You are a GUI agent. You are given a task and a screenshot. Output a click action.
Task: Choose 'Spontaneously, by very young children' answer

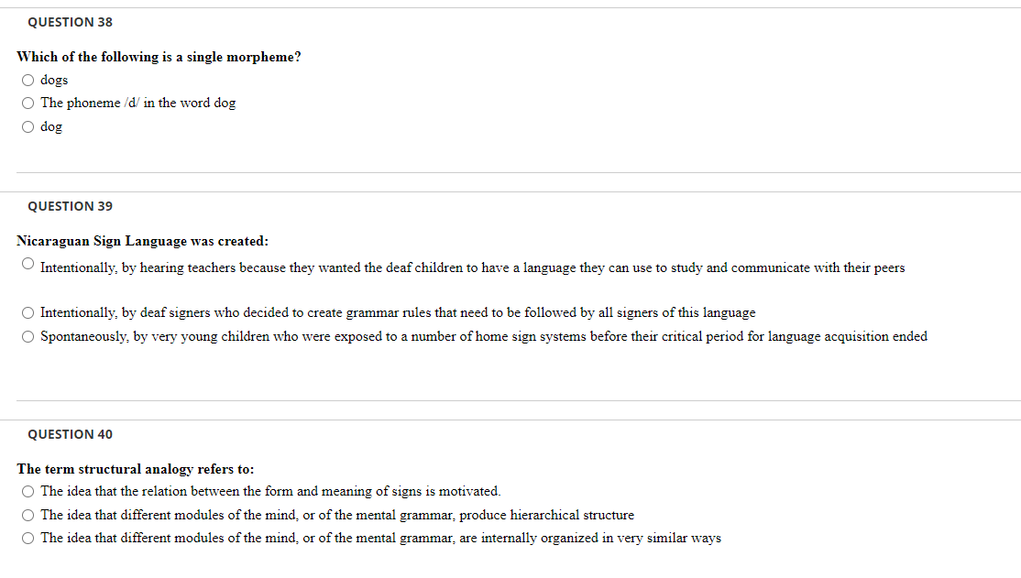point(28,336)
